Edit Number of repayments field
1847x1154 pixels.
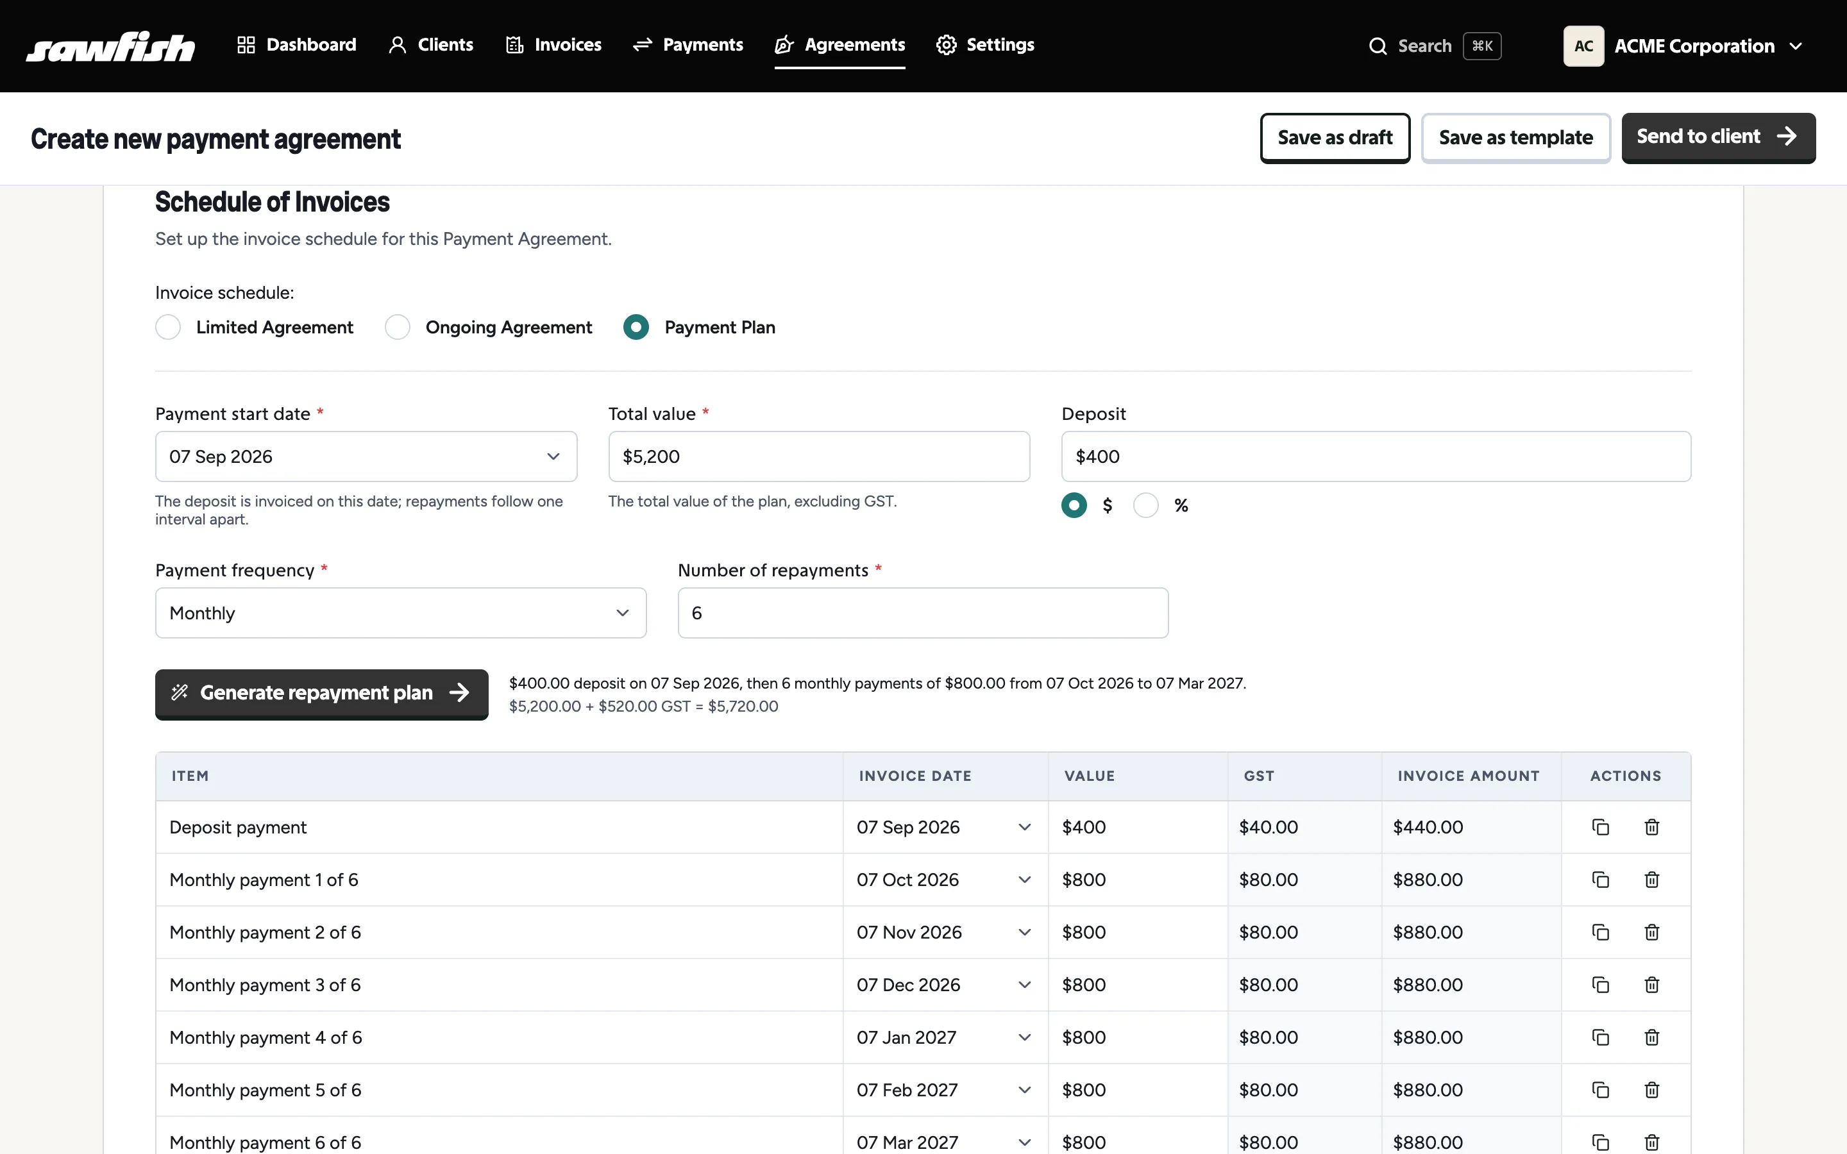point(923,613)
